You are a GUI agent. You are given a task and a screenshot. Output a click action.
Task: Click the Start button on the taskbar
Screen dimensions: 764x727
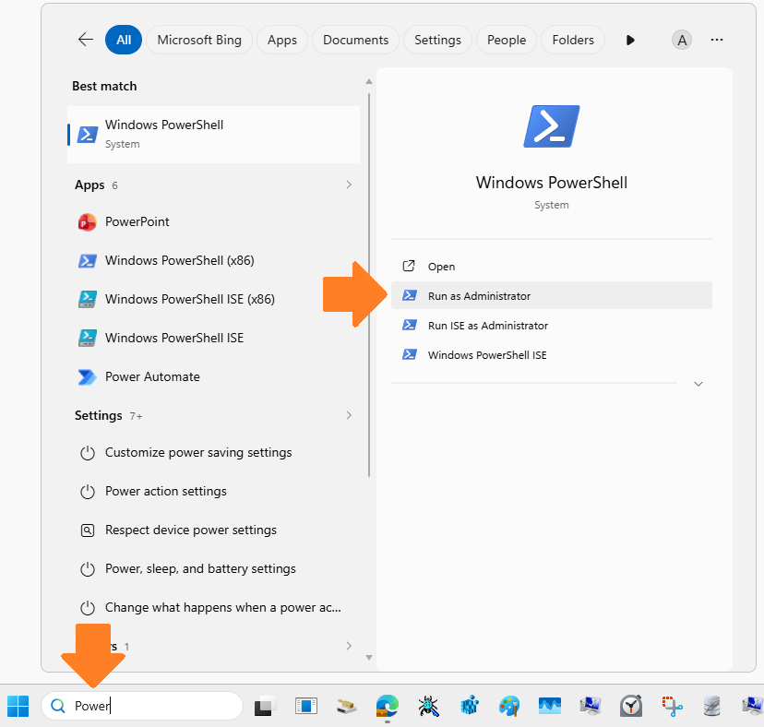tap(18, 705)
